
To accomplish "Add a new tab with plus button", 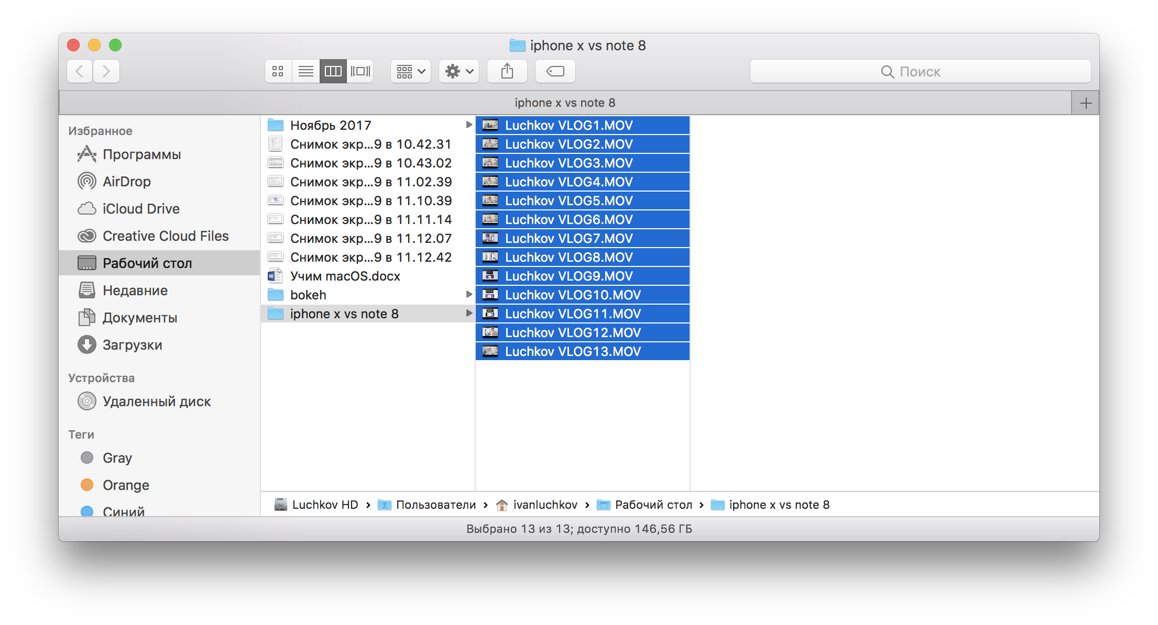I will (1086, 103).
